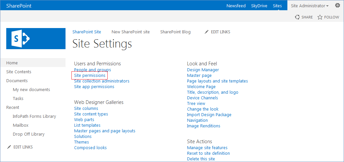Open SkyDrive from top bar
Screen dimensions: 344x162
[259, 6]
